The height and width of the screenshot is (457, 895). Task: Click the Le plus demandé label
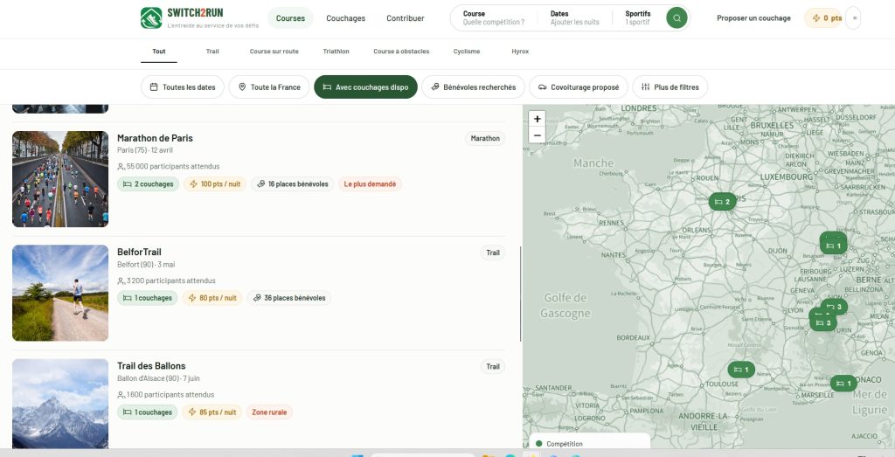370,184
